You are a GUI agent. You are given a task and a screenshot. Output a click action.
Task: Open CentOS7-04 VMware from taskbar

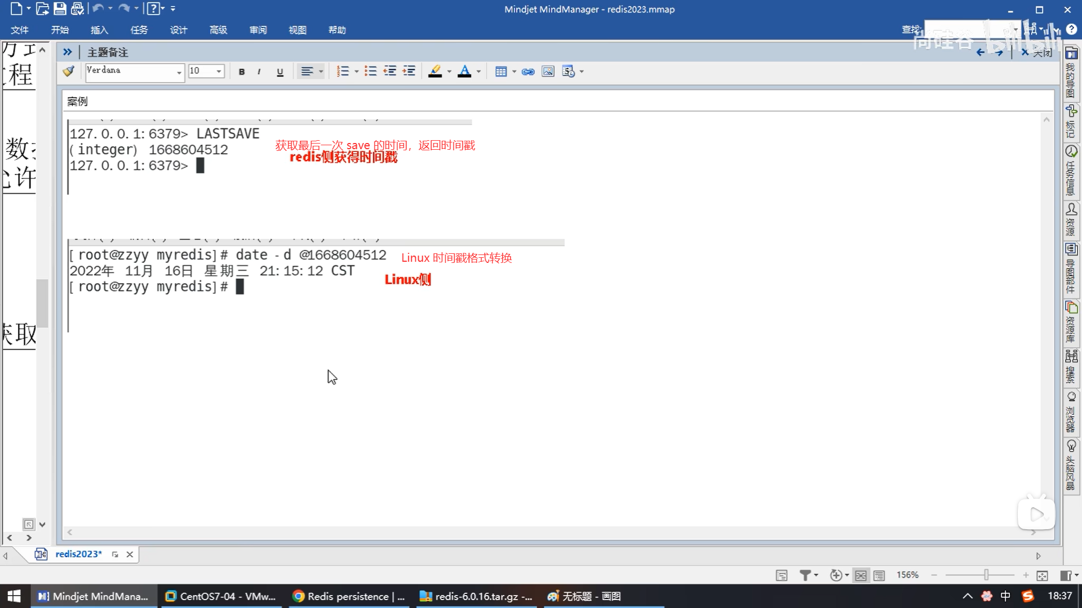[221, 596]
